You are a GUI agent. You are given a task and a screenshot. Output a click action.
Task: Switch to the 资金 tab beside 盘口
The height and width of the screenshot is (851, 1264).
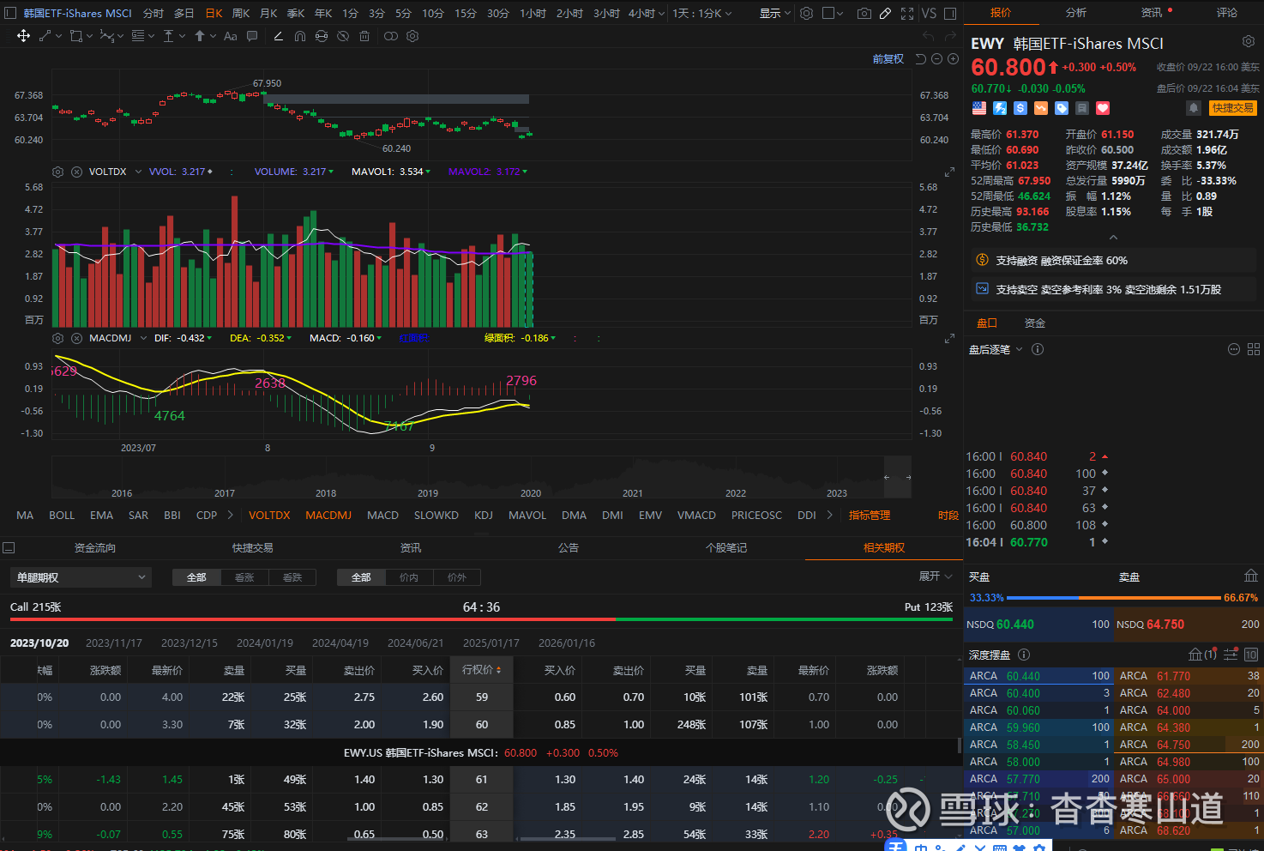point(1035,323)
